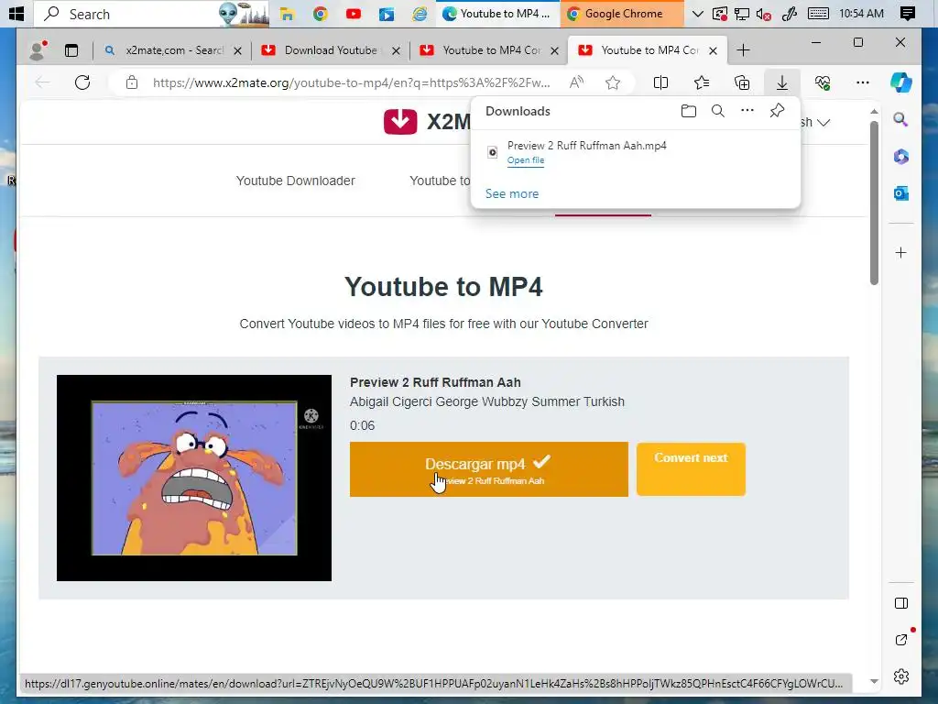Close the x2mate.com Search tab
Screen dimensions: 938x704
pyautogui.click(x=237, y=51)
